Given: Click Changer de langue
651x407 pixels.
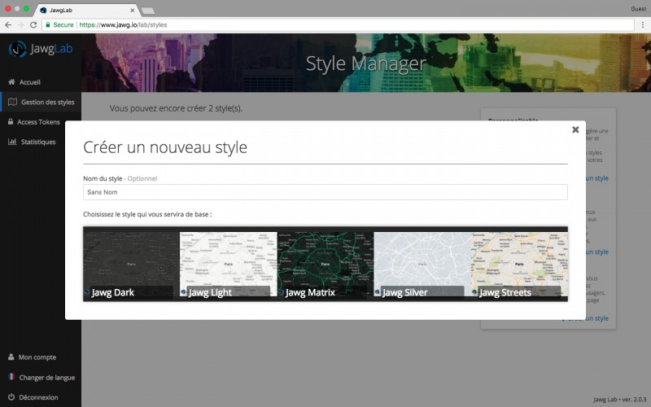Looking at the screenshot, I should pyautogui.click(x=47, y=378).
